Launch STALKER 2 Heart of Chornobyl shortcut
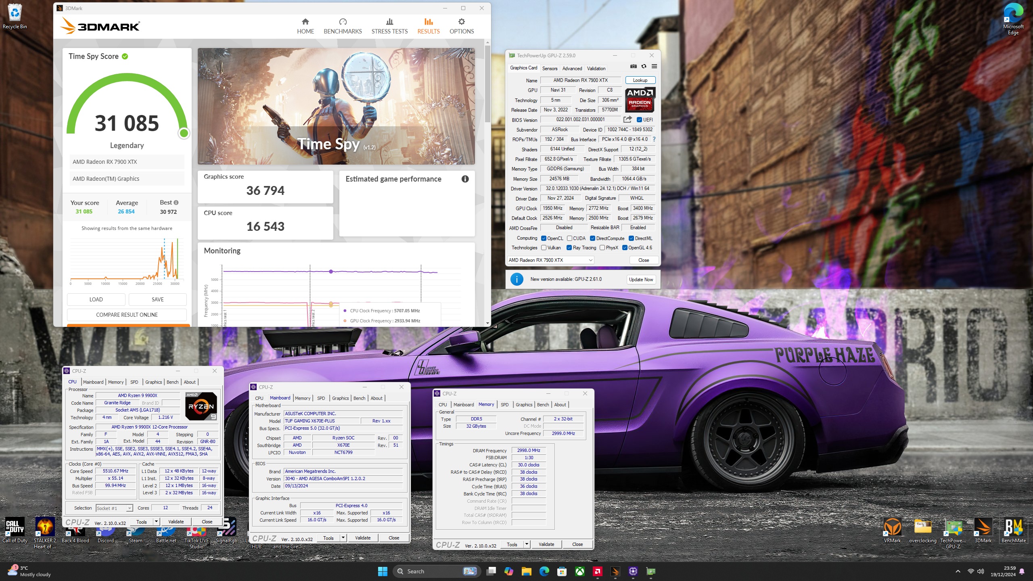The height and width of the screenshot is (581, 1033). coord(45,533)
